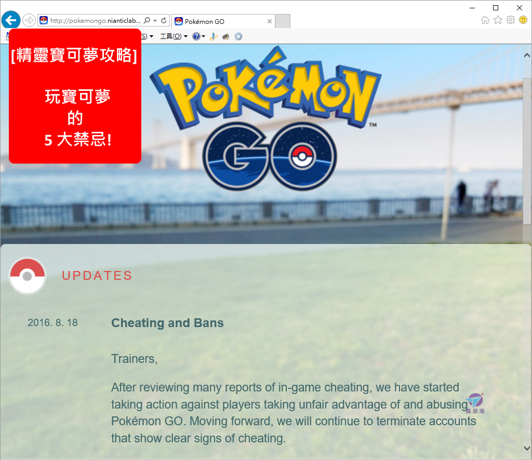Viewport: 532px width, 460px height.
Task: Click the vertical scrollbar thumb
Action: tap(527, 151)
